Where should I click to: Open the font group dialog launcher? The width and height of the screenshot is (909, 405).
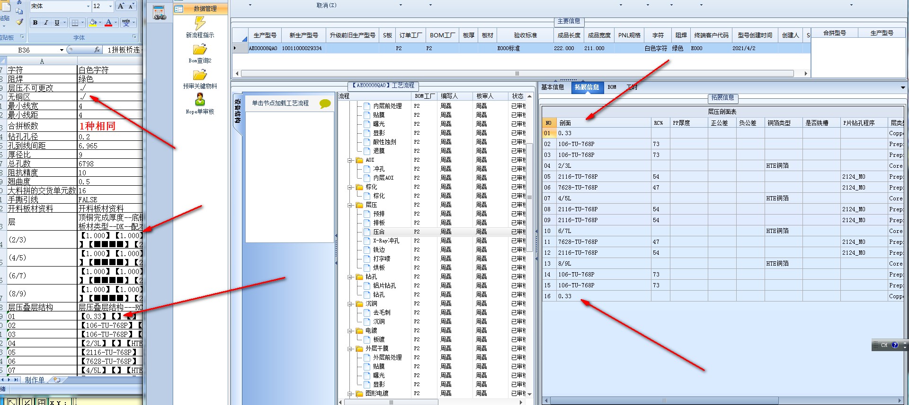point(134,37)
